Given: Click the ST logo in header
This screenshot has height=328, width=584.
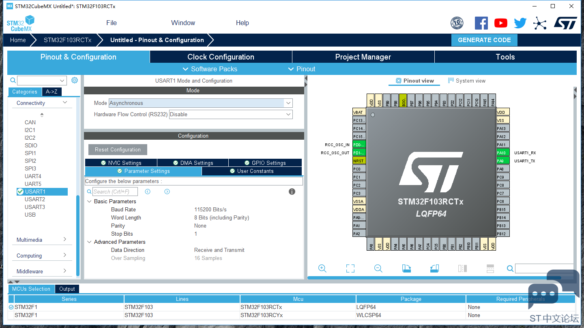Looking at the screenshot, I should click(x=565, y=23).
